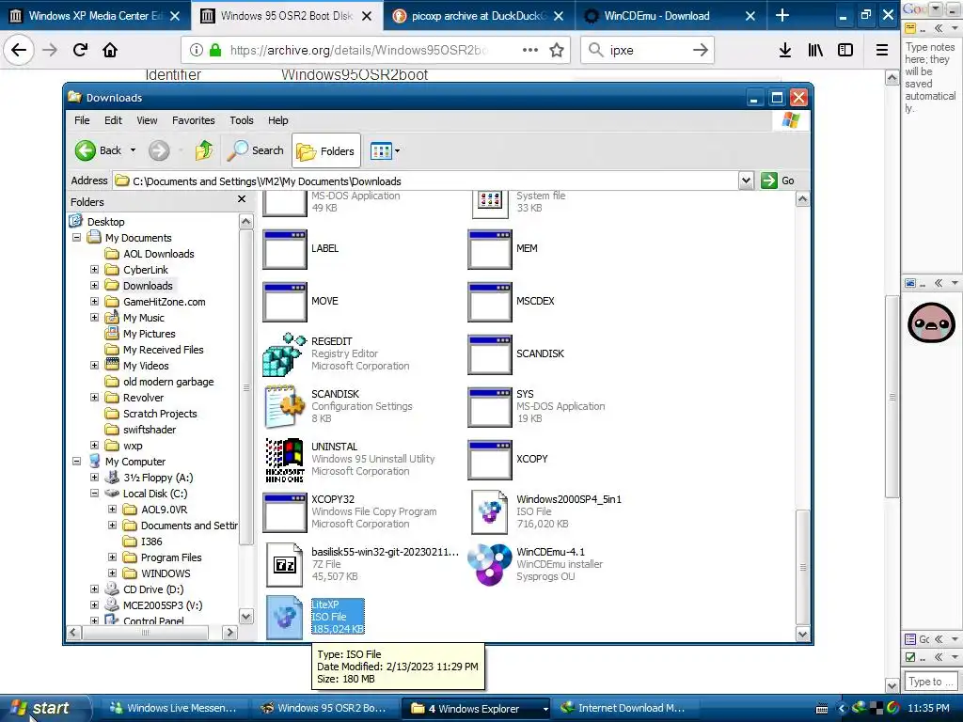Click the Go button next to address
The image size is (963, 722).
click(x=778, y=180)
